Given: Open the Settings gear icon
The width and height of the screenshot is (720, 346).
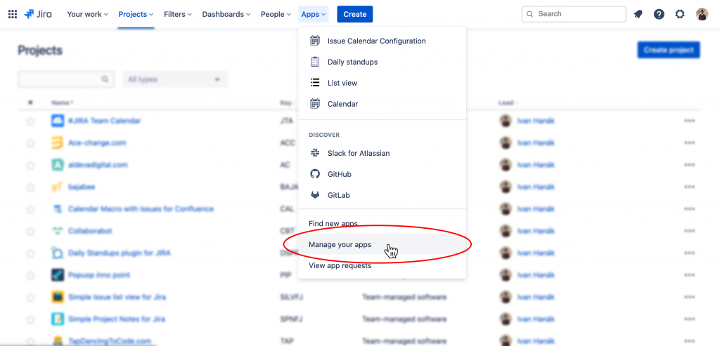Looking at the screenshot, I should click(680, 14).
